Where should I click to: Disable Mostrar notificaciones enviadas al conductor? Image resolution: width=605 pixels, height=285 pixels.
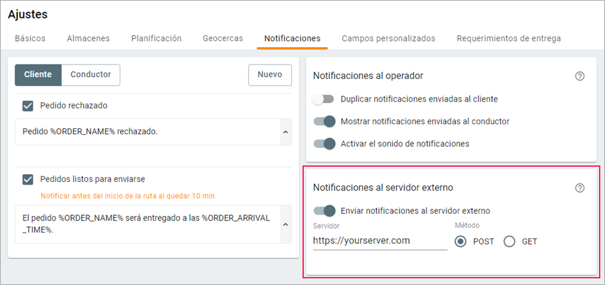click(x=324, y=122)
